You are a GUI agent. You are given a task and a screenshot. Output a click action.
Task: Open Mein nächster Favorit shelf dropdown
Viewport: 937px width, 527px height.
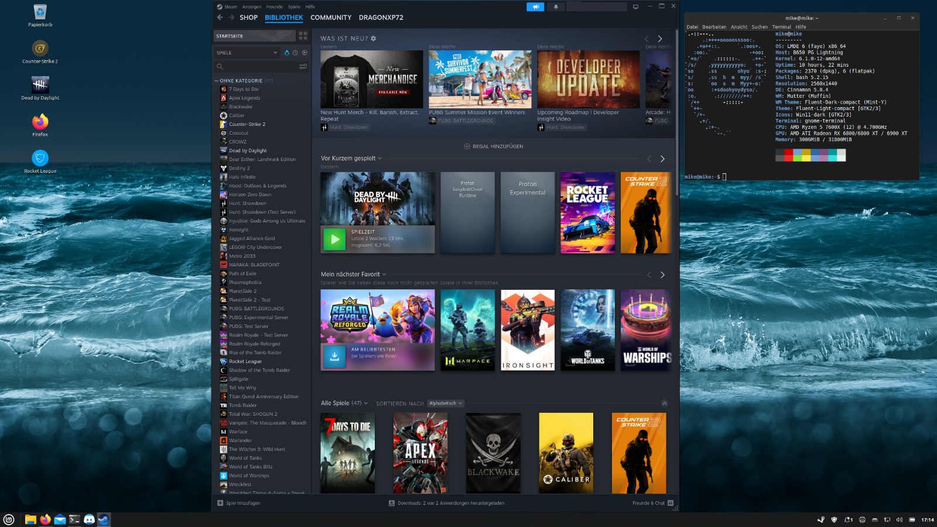pyautogui.click(x=384, y=275)
